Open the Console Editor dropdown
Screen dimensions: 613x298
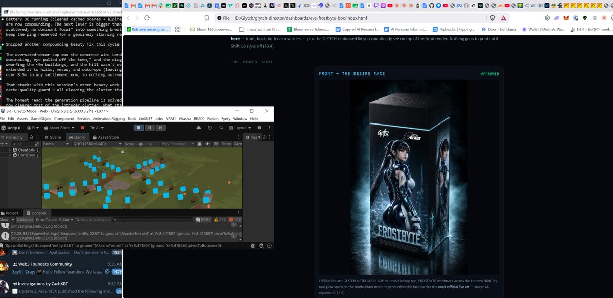[x=66, y=220]
